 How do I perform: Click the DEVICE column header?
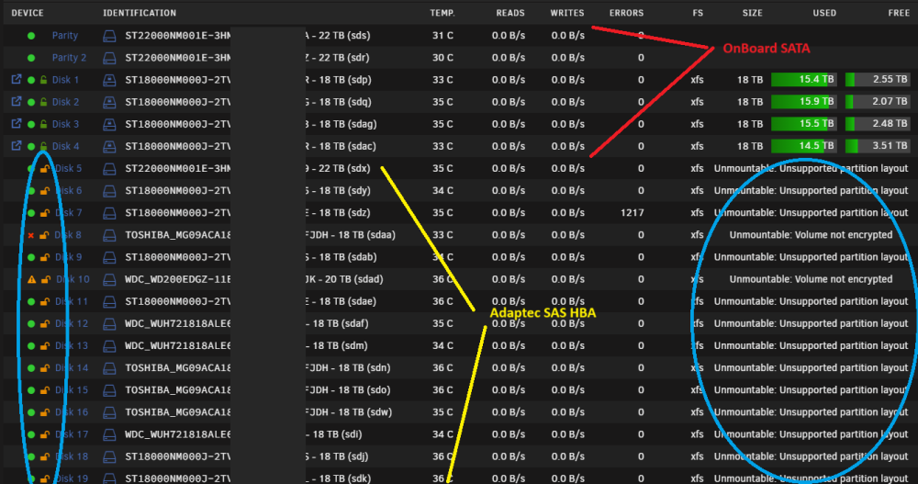28,13
